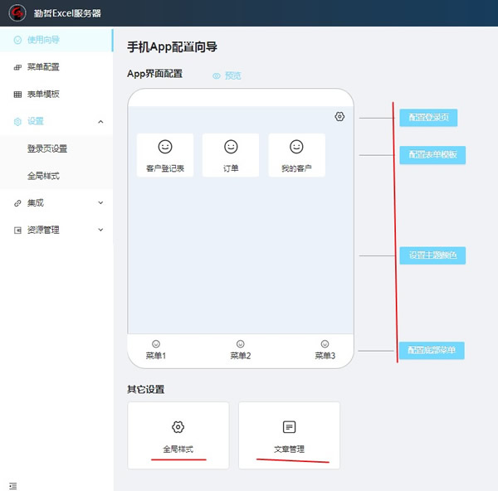Collapse the 设置 sidebar section
This screenshot has height=491, width=498.
[x=100, y=122]
